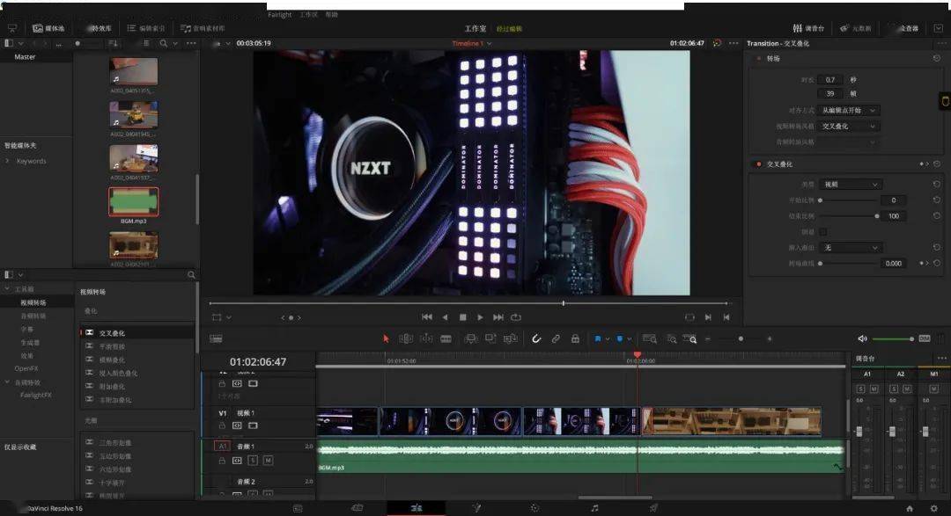Image resolution: width=951 pixels, height=516 pixels.
Task: Click the Overwrite clip toolbar icon
Action: (x=490, y=338)
